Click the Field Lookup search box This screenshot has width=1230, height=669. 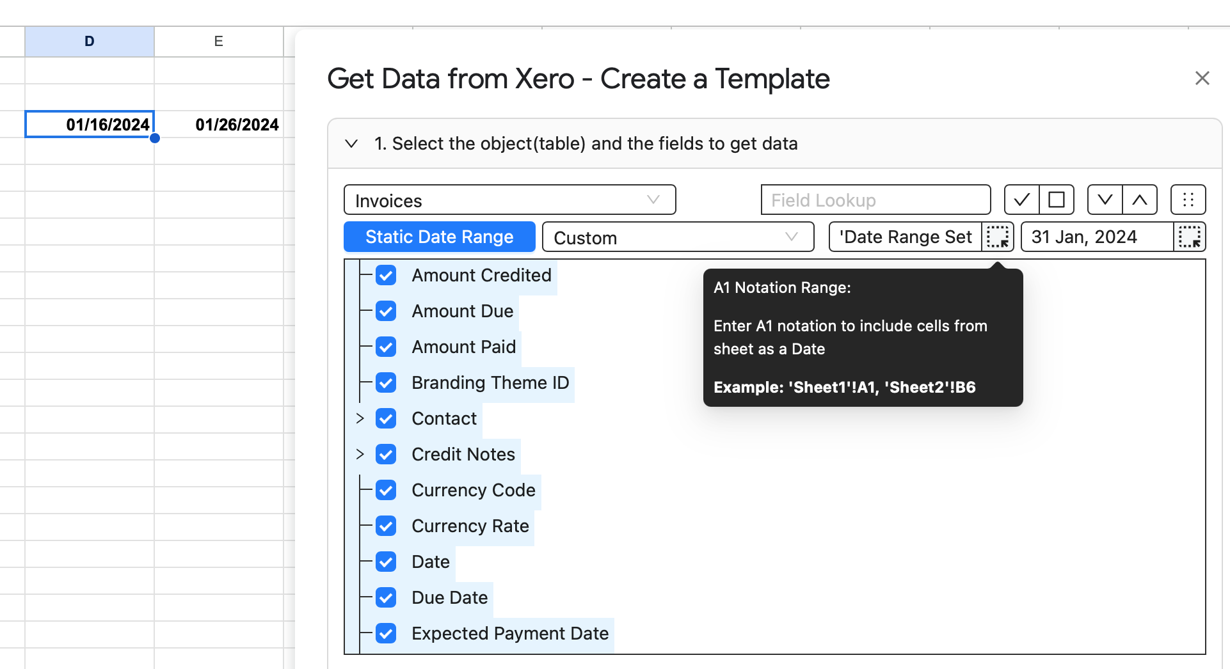point(875,200)
